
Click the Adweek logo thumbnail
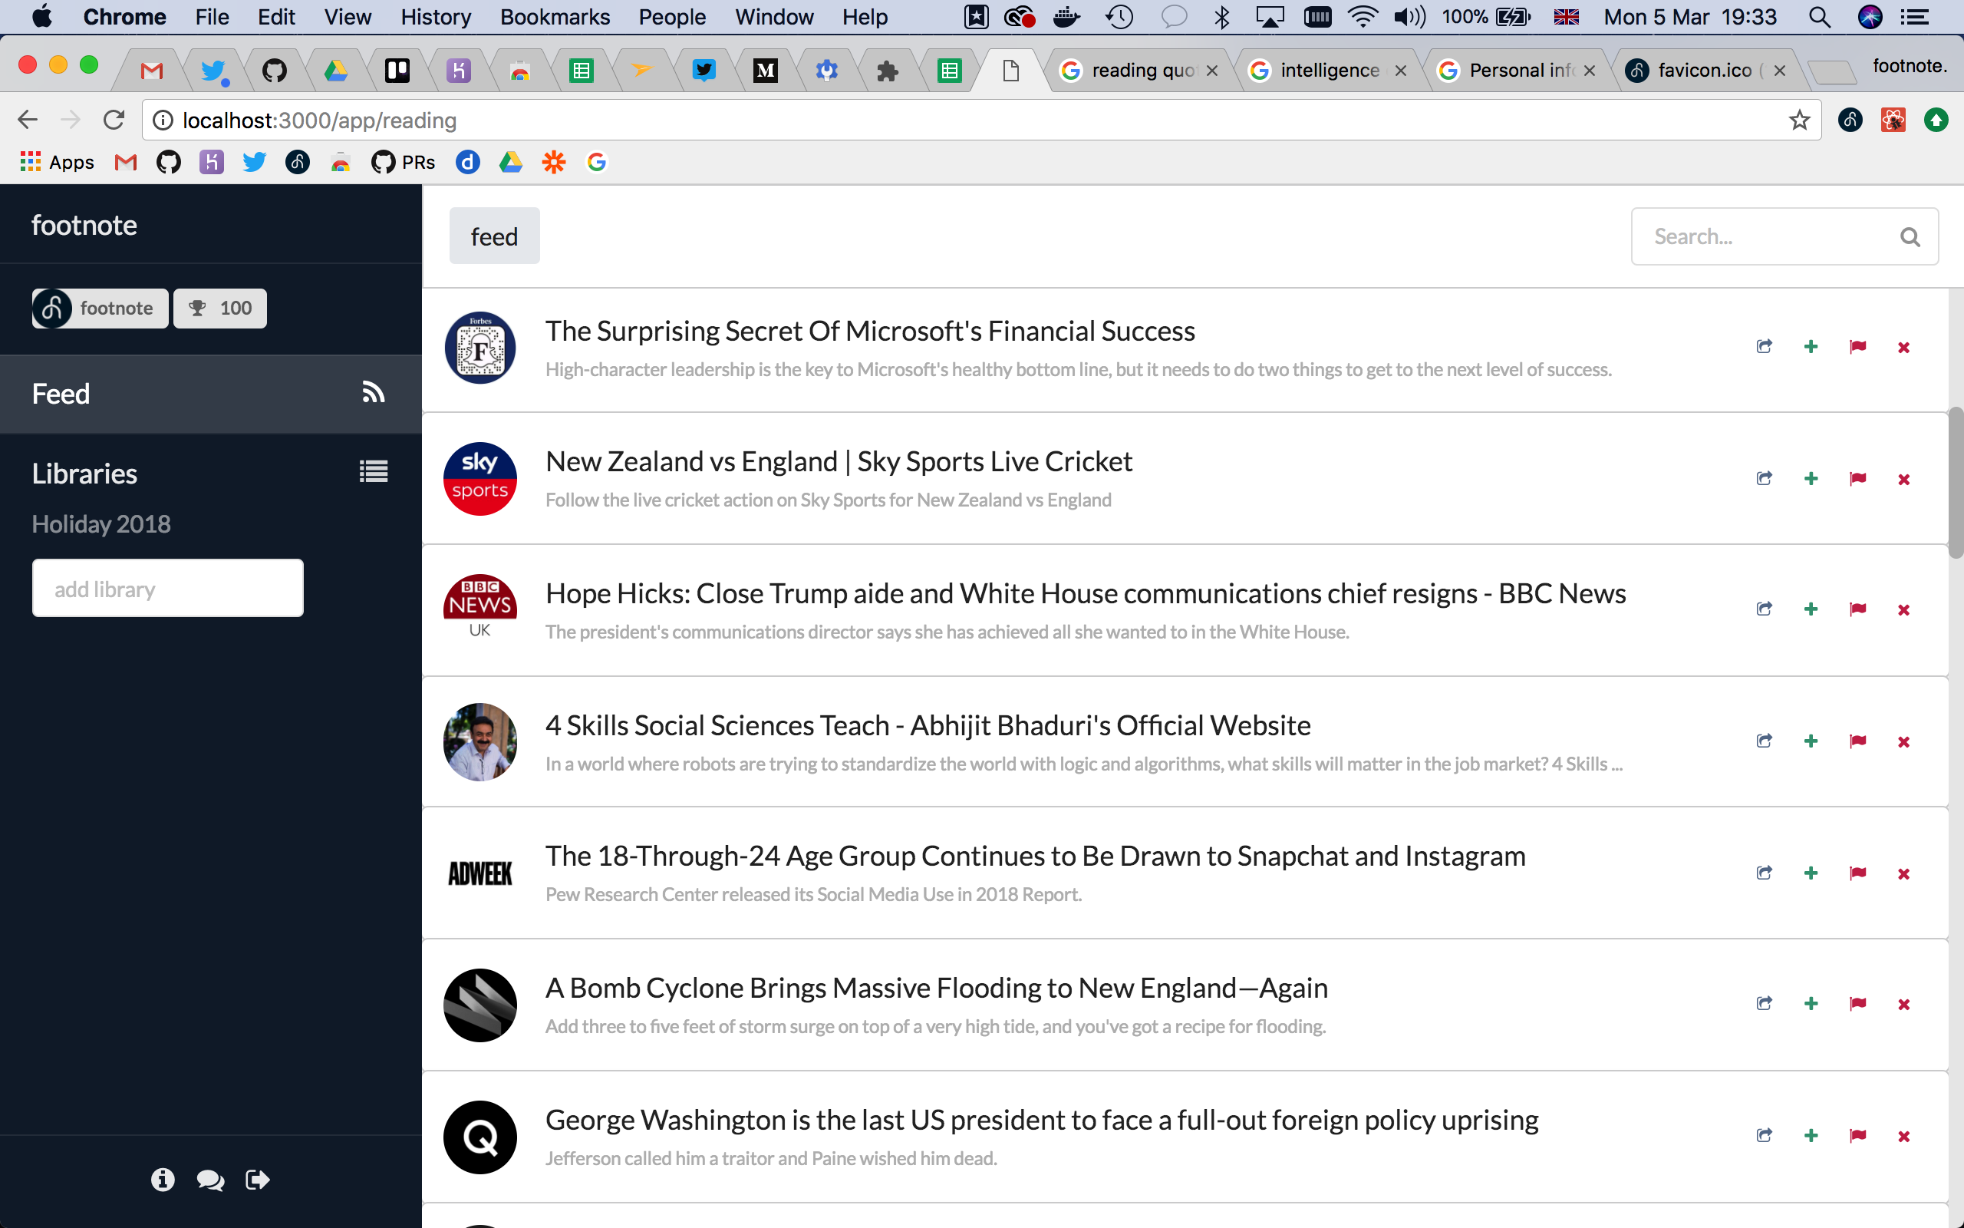point(479,874)
